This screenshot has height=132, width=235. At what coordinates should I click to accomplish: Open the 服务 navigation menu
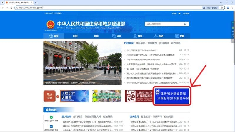point(138,36)
